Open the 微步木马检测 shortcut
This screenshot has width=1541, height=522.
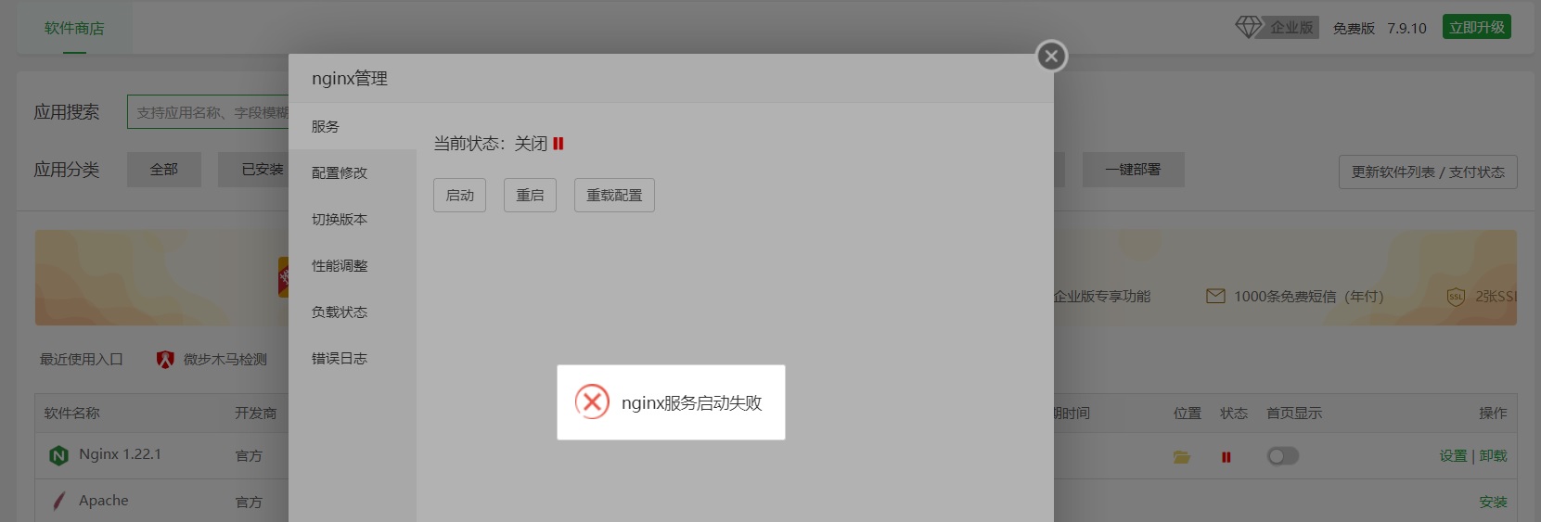pyautogui.click(x=225, y=360)
